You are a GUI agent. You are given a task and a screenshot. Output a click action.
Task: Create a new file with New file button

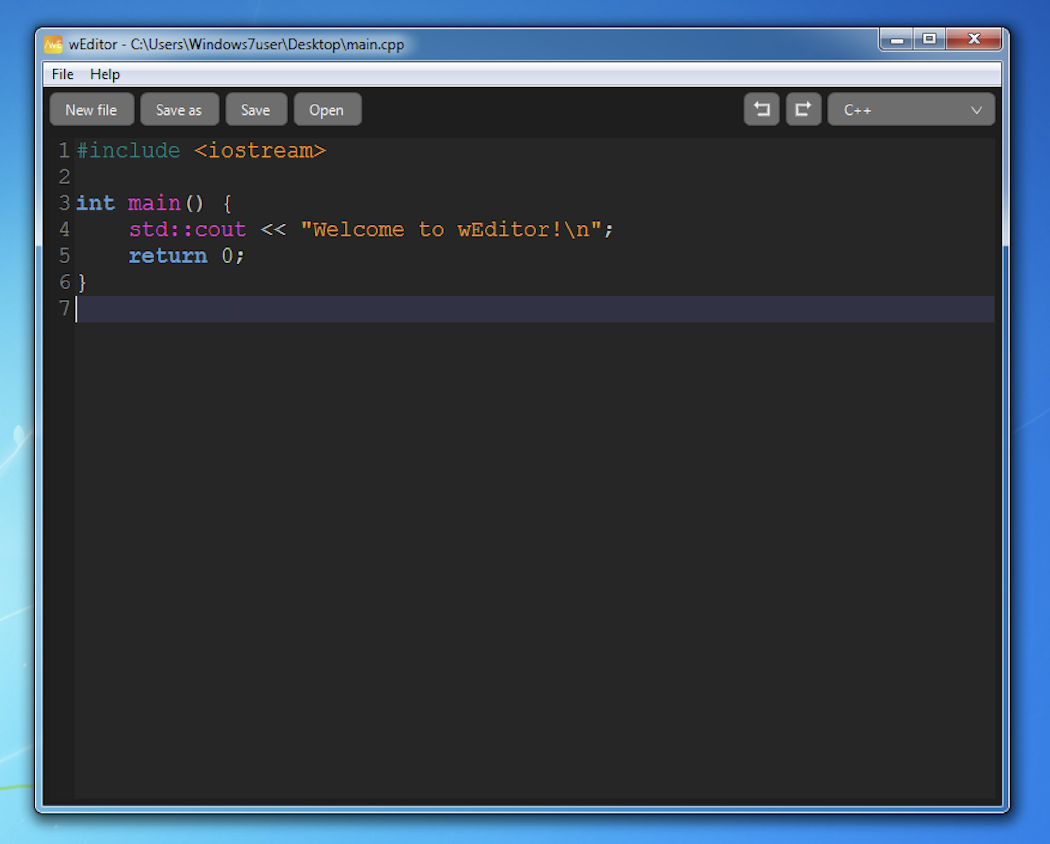(x=91, y=109)
